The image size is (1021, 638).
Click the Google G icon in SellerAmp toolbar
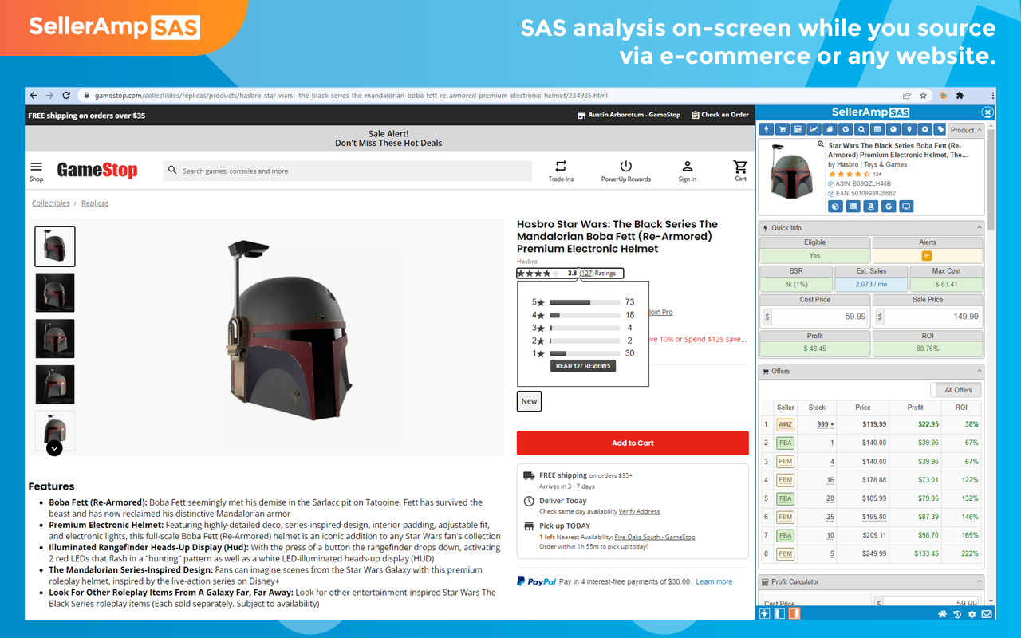point(846,129)
